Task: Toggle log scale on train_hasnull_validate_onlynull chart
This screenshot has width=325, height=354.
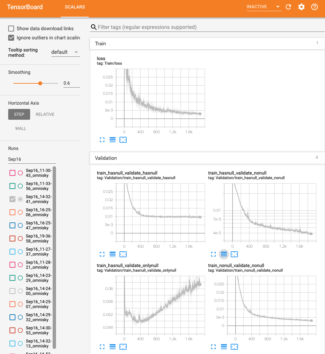Action: coord(112,347)
